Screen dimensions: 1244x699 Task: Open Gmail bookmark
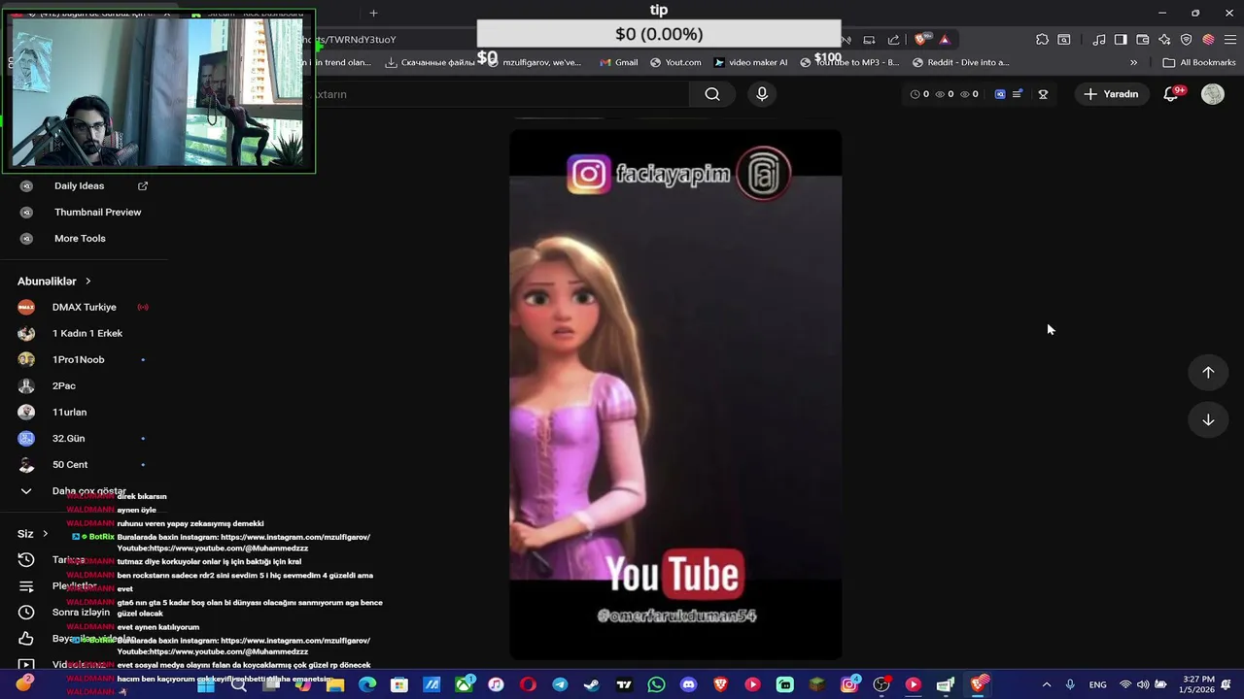point(618,62)
